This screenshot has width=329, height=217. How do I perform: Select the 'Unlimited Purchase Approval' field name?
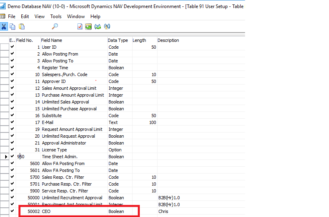pos(74,109)
